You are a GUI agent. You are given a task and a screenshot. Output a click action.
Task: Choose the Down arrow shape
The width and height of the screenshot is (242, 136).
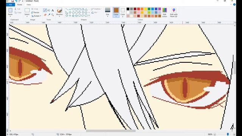click(67, 15)
